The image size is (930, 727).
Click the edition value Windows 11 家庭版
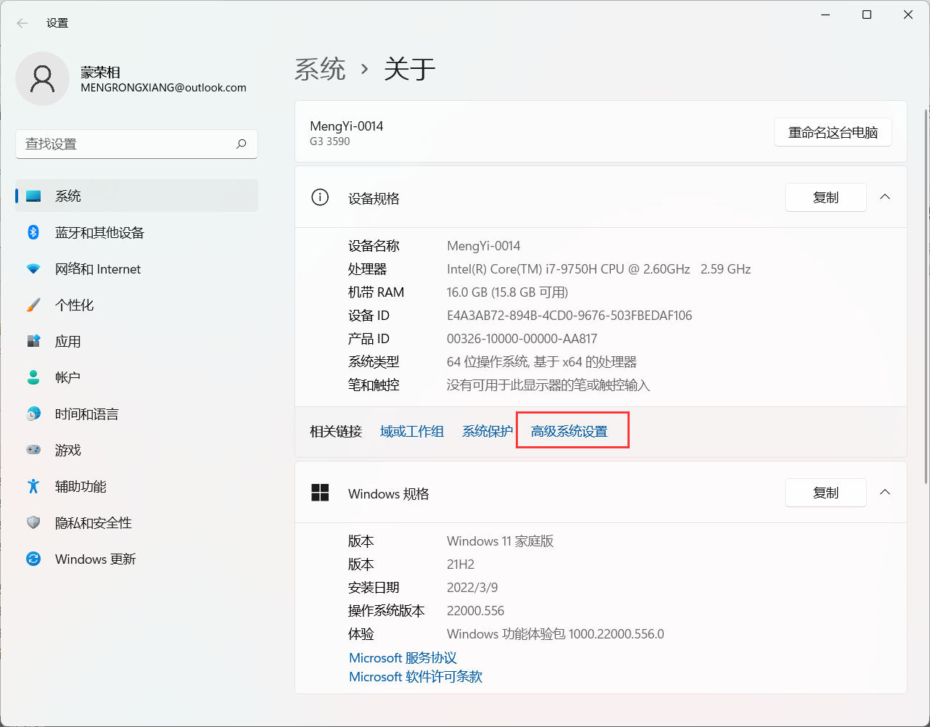501,541
